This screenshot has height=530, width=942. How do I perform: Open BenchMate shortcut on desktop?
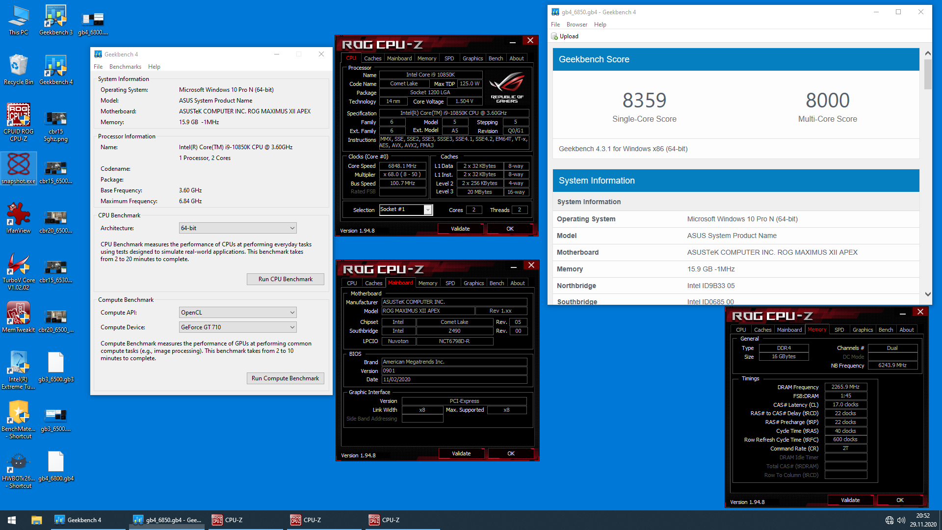(x=19, y=420)
